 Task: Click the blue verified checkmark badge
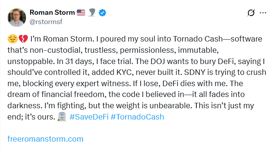coord(102,13)
